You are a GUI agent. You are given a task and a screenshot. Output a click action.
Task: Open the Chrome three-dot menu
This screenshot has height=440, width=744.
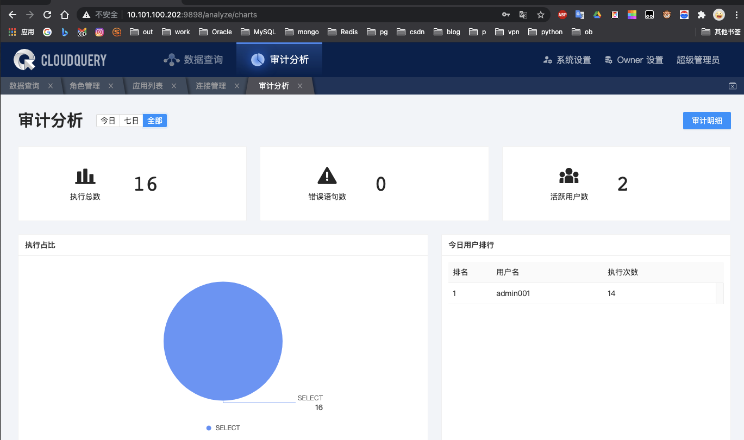pos(737,15)
